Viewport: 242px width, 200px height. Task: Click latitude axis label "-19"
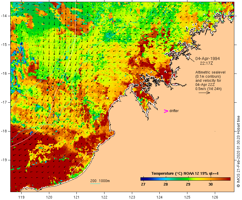pyautogui.click(x=4, y=160)
